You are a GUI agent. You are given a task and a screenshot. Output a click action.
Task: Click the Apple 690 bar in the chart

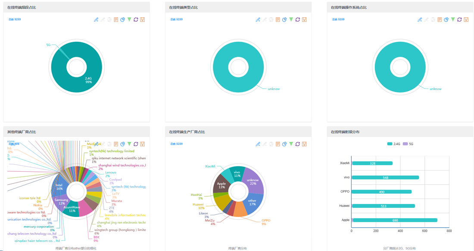pyautogui.click(x=395, y=220)
